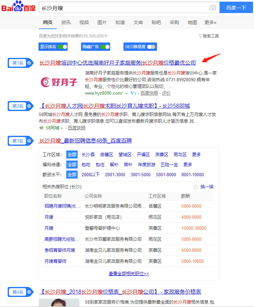The height and width of the screenshot is (307, 254).
Task: Click the 换一换 refresh circle icon
Action: pos(196,187)
